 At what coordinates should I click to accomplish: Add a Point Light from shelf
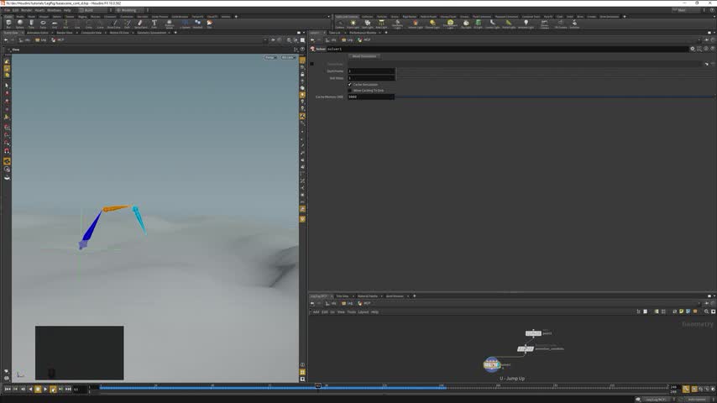[x=353, y=24]
